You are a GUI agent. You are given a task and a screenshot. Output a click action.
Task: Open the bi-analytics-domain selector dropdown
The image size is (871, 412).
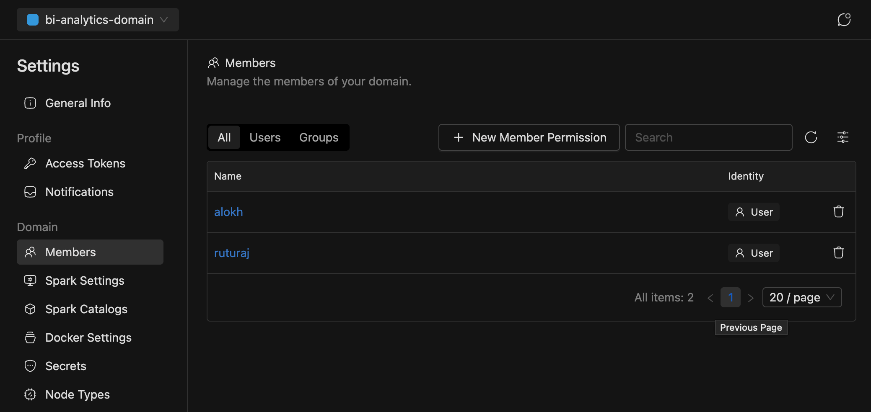pos(97,19)
